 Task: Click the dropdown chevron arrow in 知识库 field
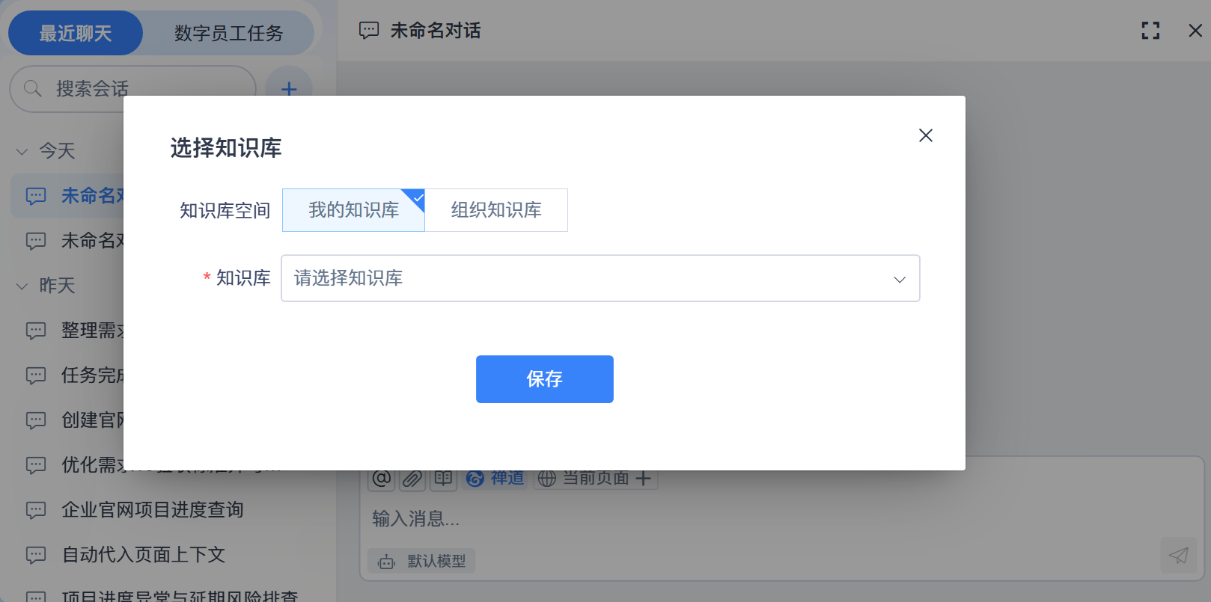900,279
